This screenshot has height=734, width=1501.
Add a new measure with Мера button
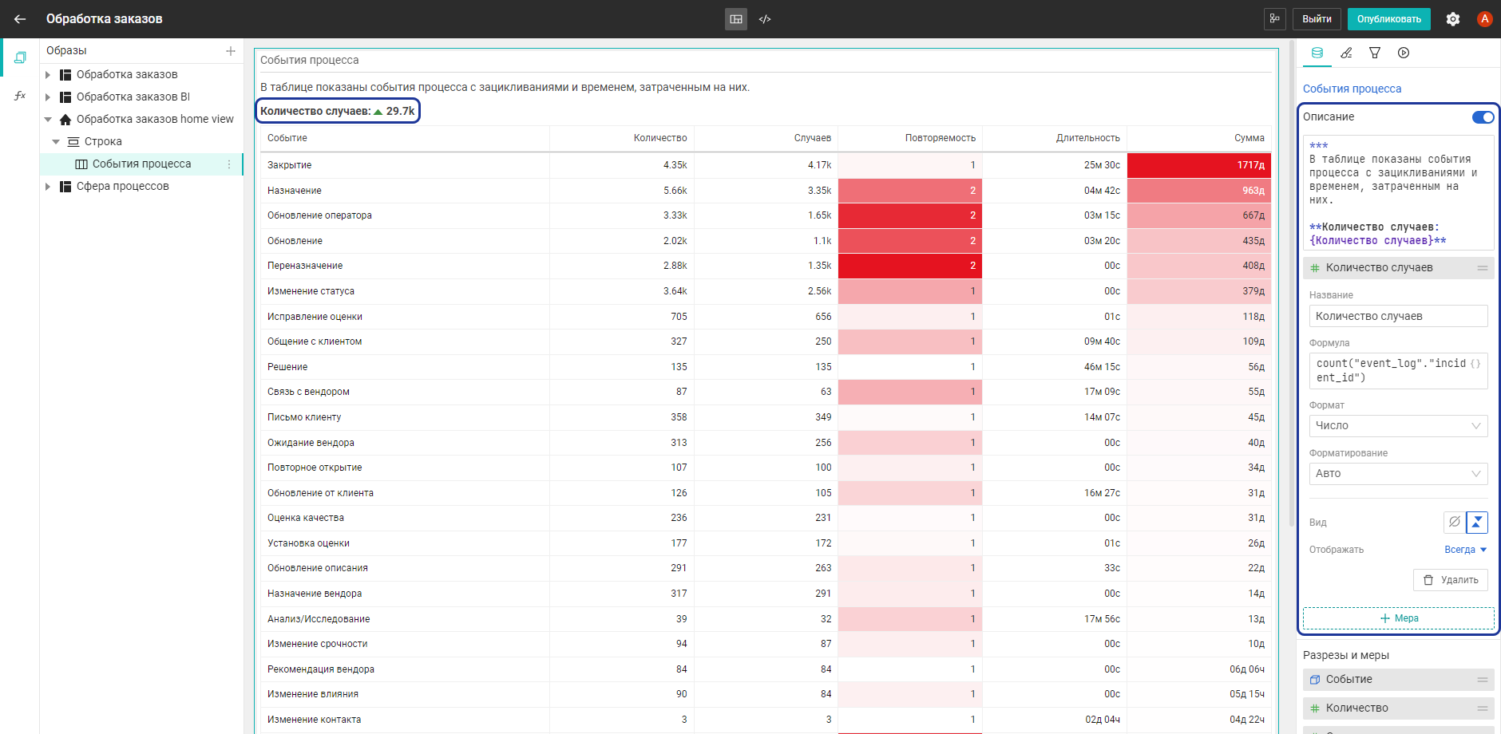(1398, 618)
